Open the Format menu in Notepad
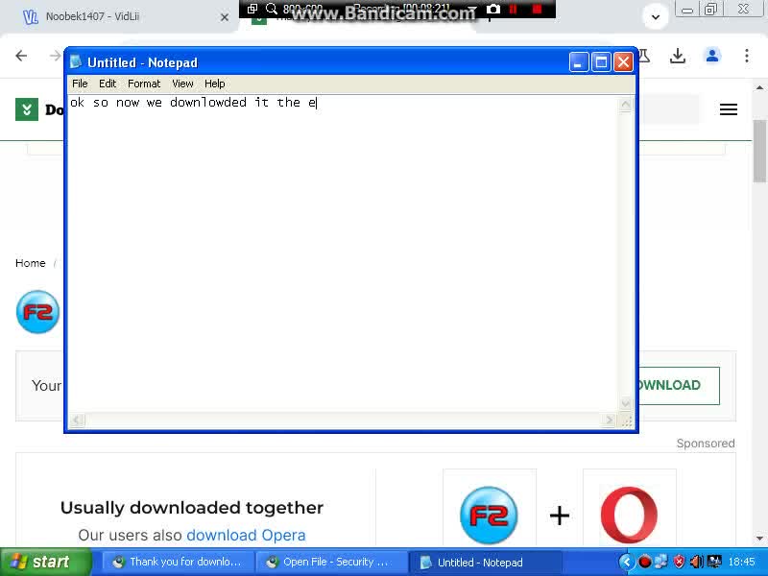Screen dimensions: 768x576 point(143,84)
